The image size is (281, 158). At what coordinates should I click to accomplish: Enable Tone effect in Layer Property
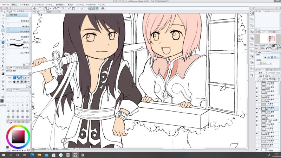272,57
